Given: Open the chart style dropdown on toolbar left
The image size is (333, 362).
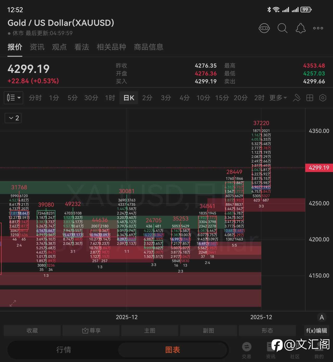Looking at the screenshot, I should click(x=13, y=98).
